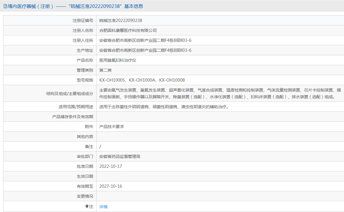
Task: Open the 详情 link
Action: point(103,207)
